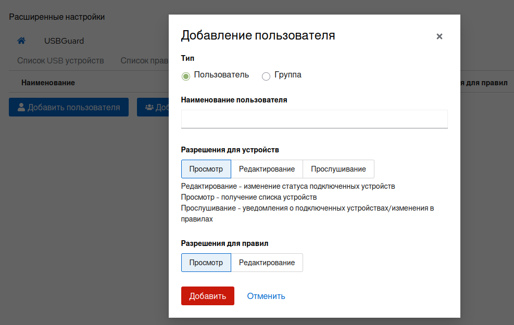Click the Наименование column header
The width and height of the screenshot is (514, 325).
coord(48,83)
